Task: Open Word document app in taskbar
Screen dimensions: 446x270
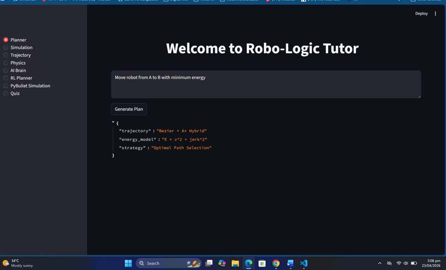Action: tap(290, 263)
